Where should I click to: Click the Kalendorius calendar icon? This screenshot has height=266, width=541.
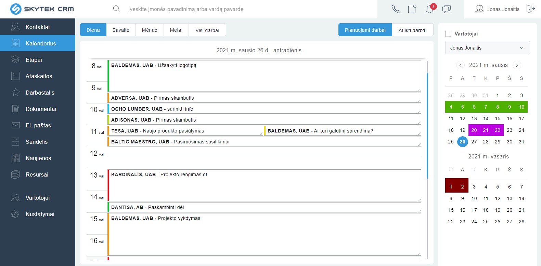(x=15, y=43)
